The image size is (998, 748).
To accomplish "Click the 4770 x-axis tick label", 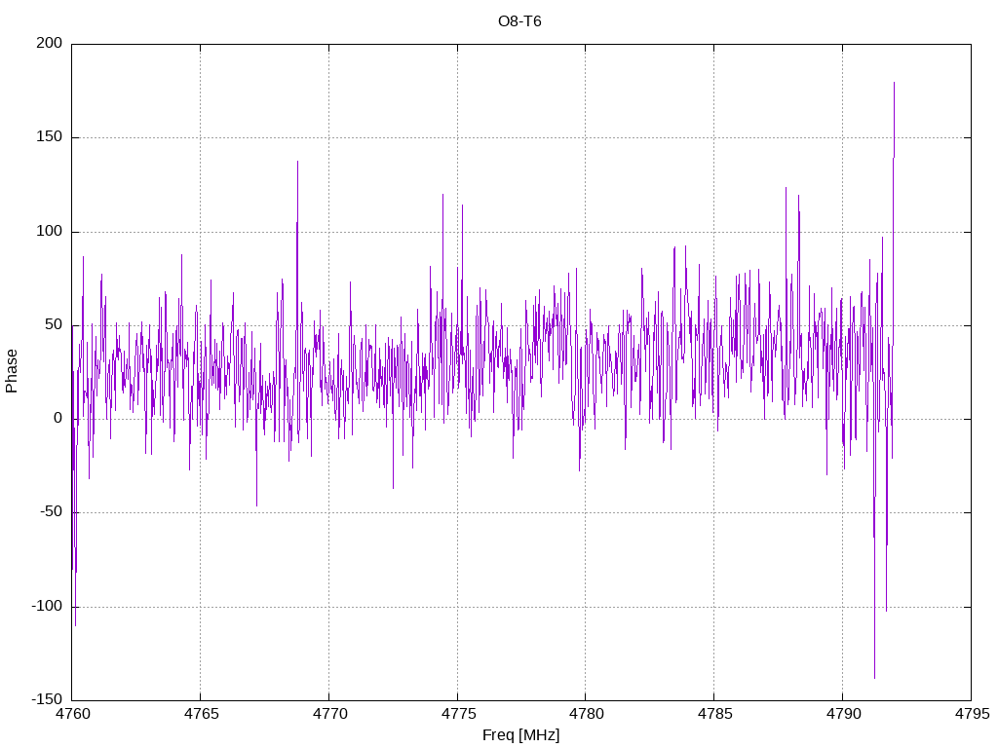I will click(x=329, y=714).
